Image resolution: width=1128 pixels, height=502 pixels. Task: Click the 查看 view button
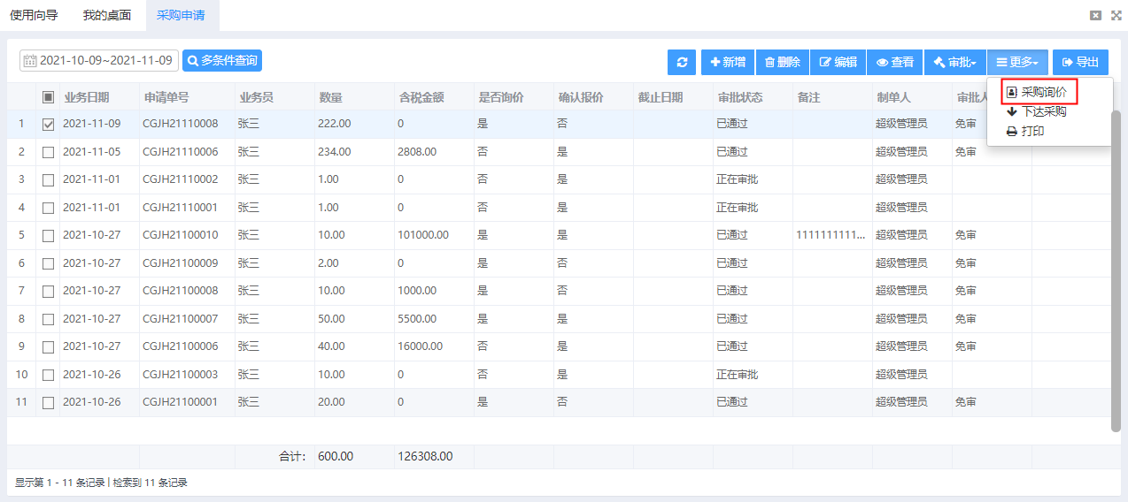point(894,62)
